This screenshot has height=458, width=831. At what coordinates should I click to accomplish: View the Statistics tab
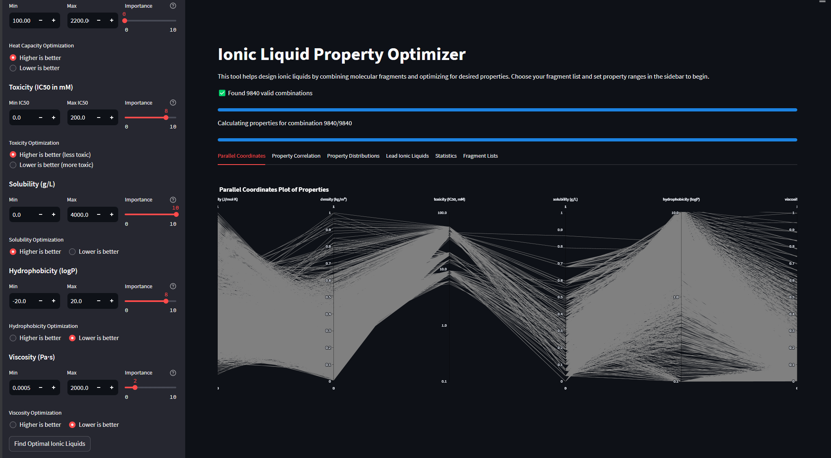(x=446, y=156)
